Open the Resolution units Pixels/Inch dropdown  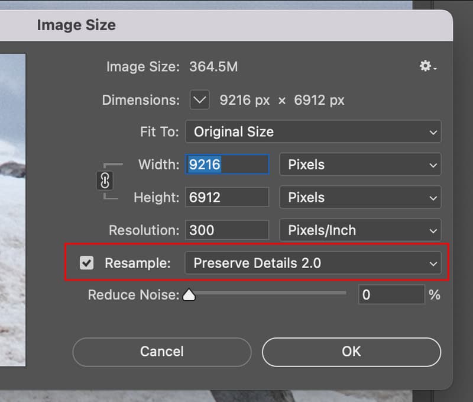(359, 230)
